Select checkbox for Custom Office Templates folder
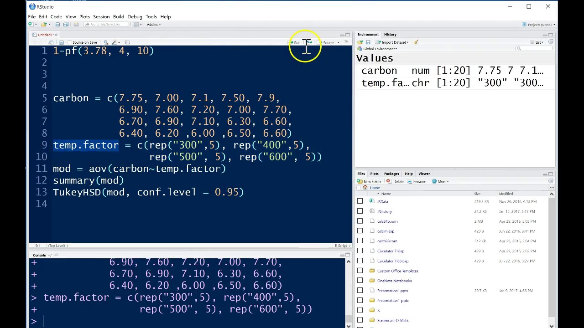The height and width of the screenshot is (328, 584). (360, 271)
